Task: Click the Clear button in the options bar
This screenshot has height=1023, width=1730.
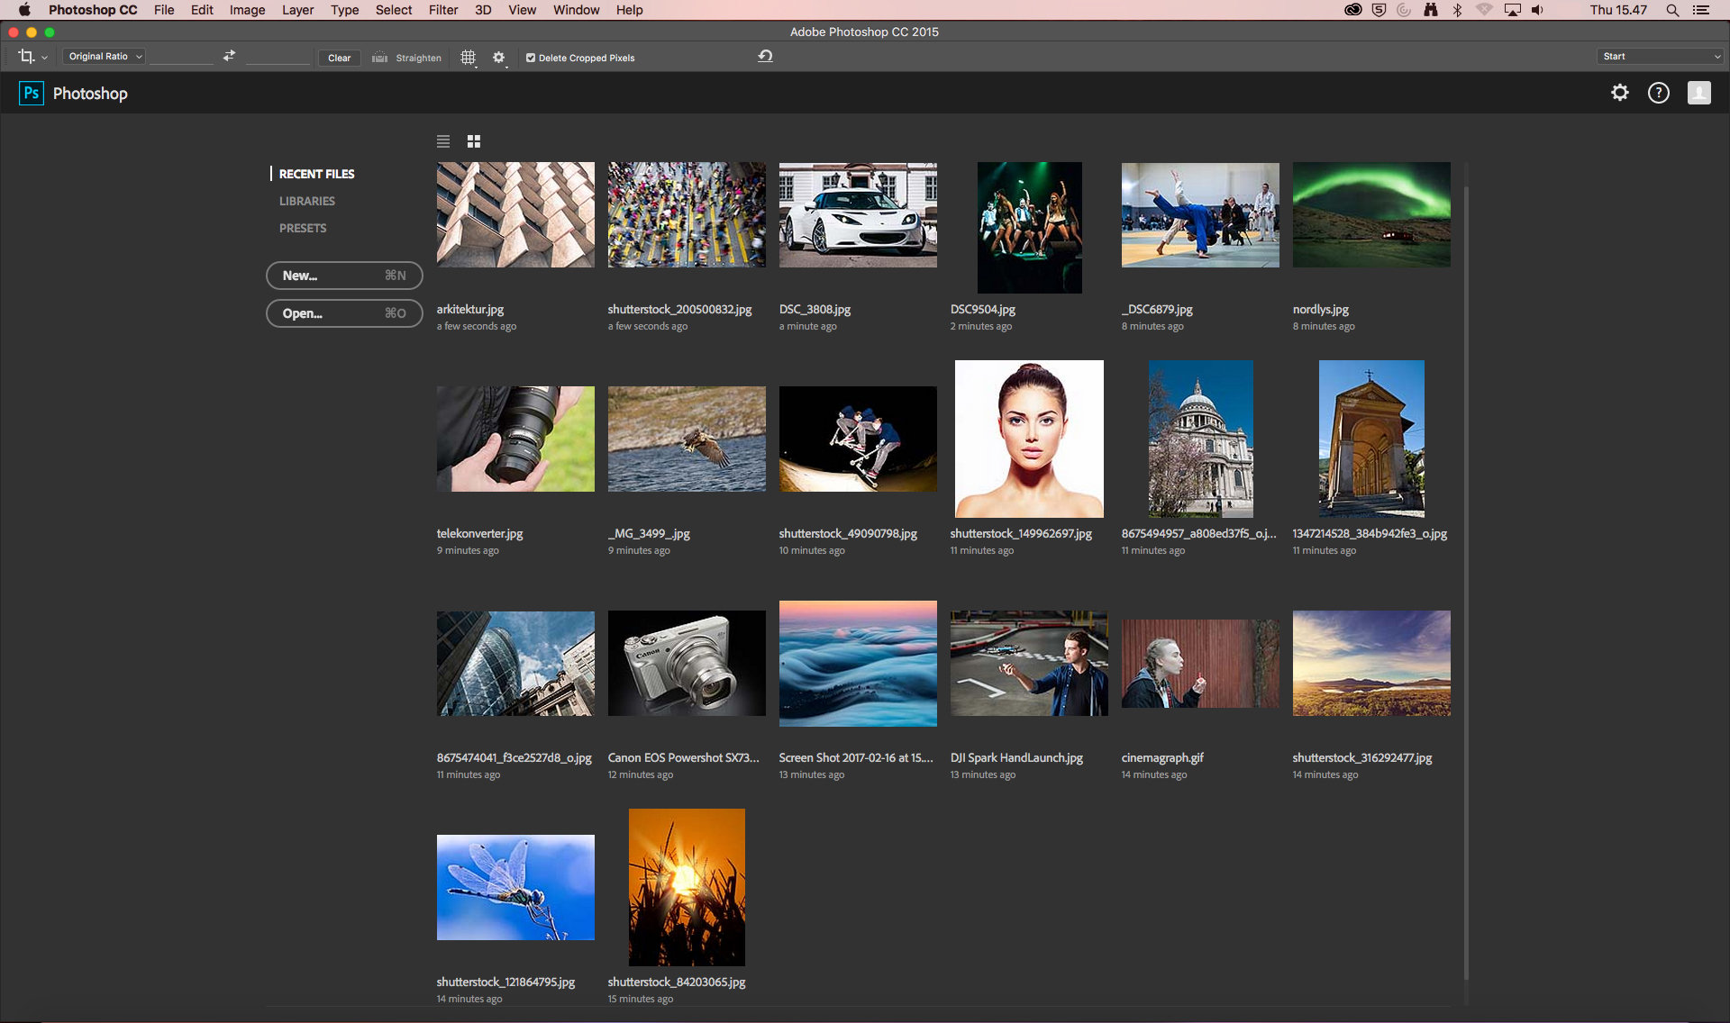Action: pyautogui.click(x=339, y=57)
